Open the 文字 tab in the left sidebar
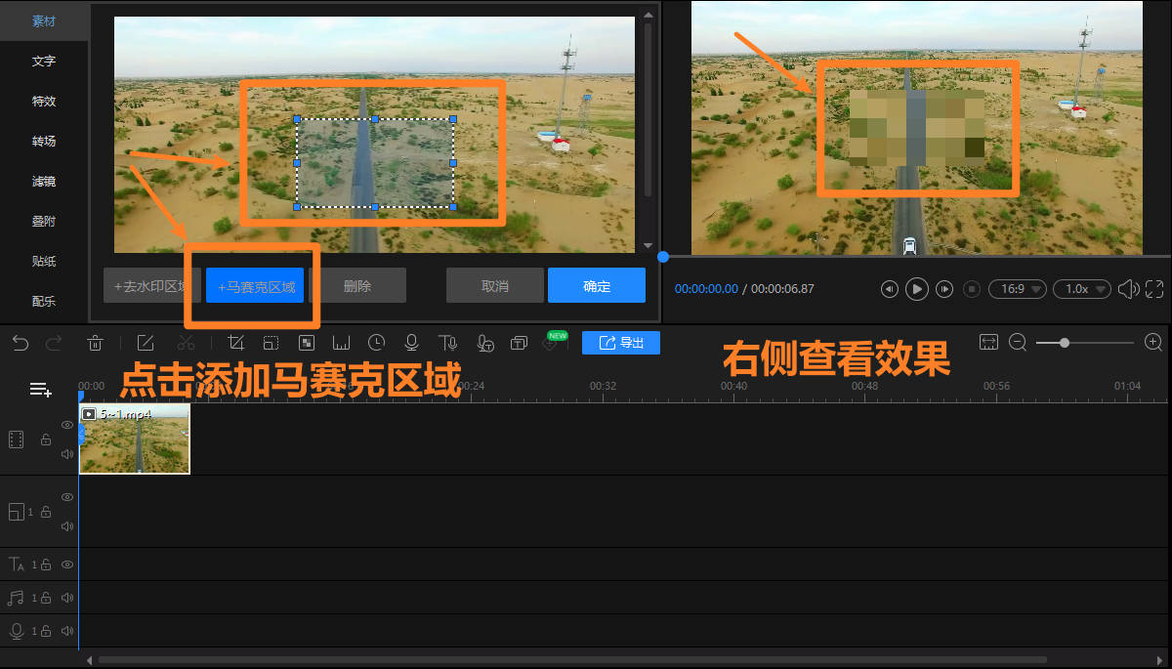1172x669 pixels. click(x=44, y=61)
